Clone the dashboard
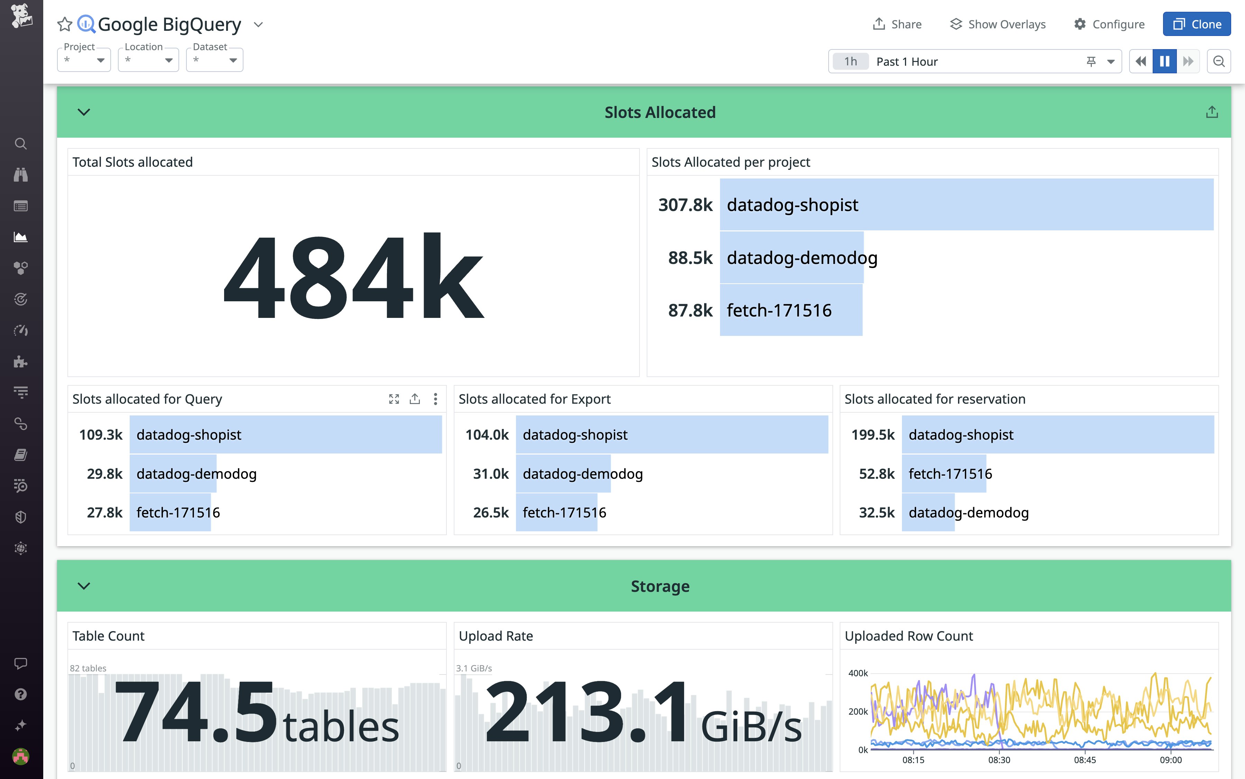Viewport: 1245px width, 779px height. (x=1197, y=24)
